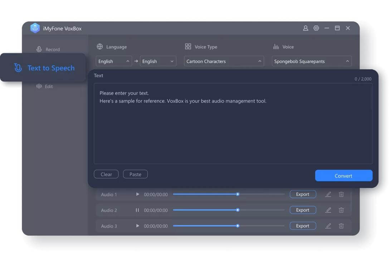Edit Audio 1 with pencil icon

pos(328,194)
